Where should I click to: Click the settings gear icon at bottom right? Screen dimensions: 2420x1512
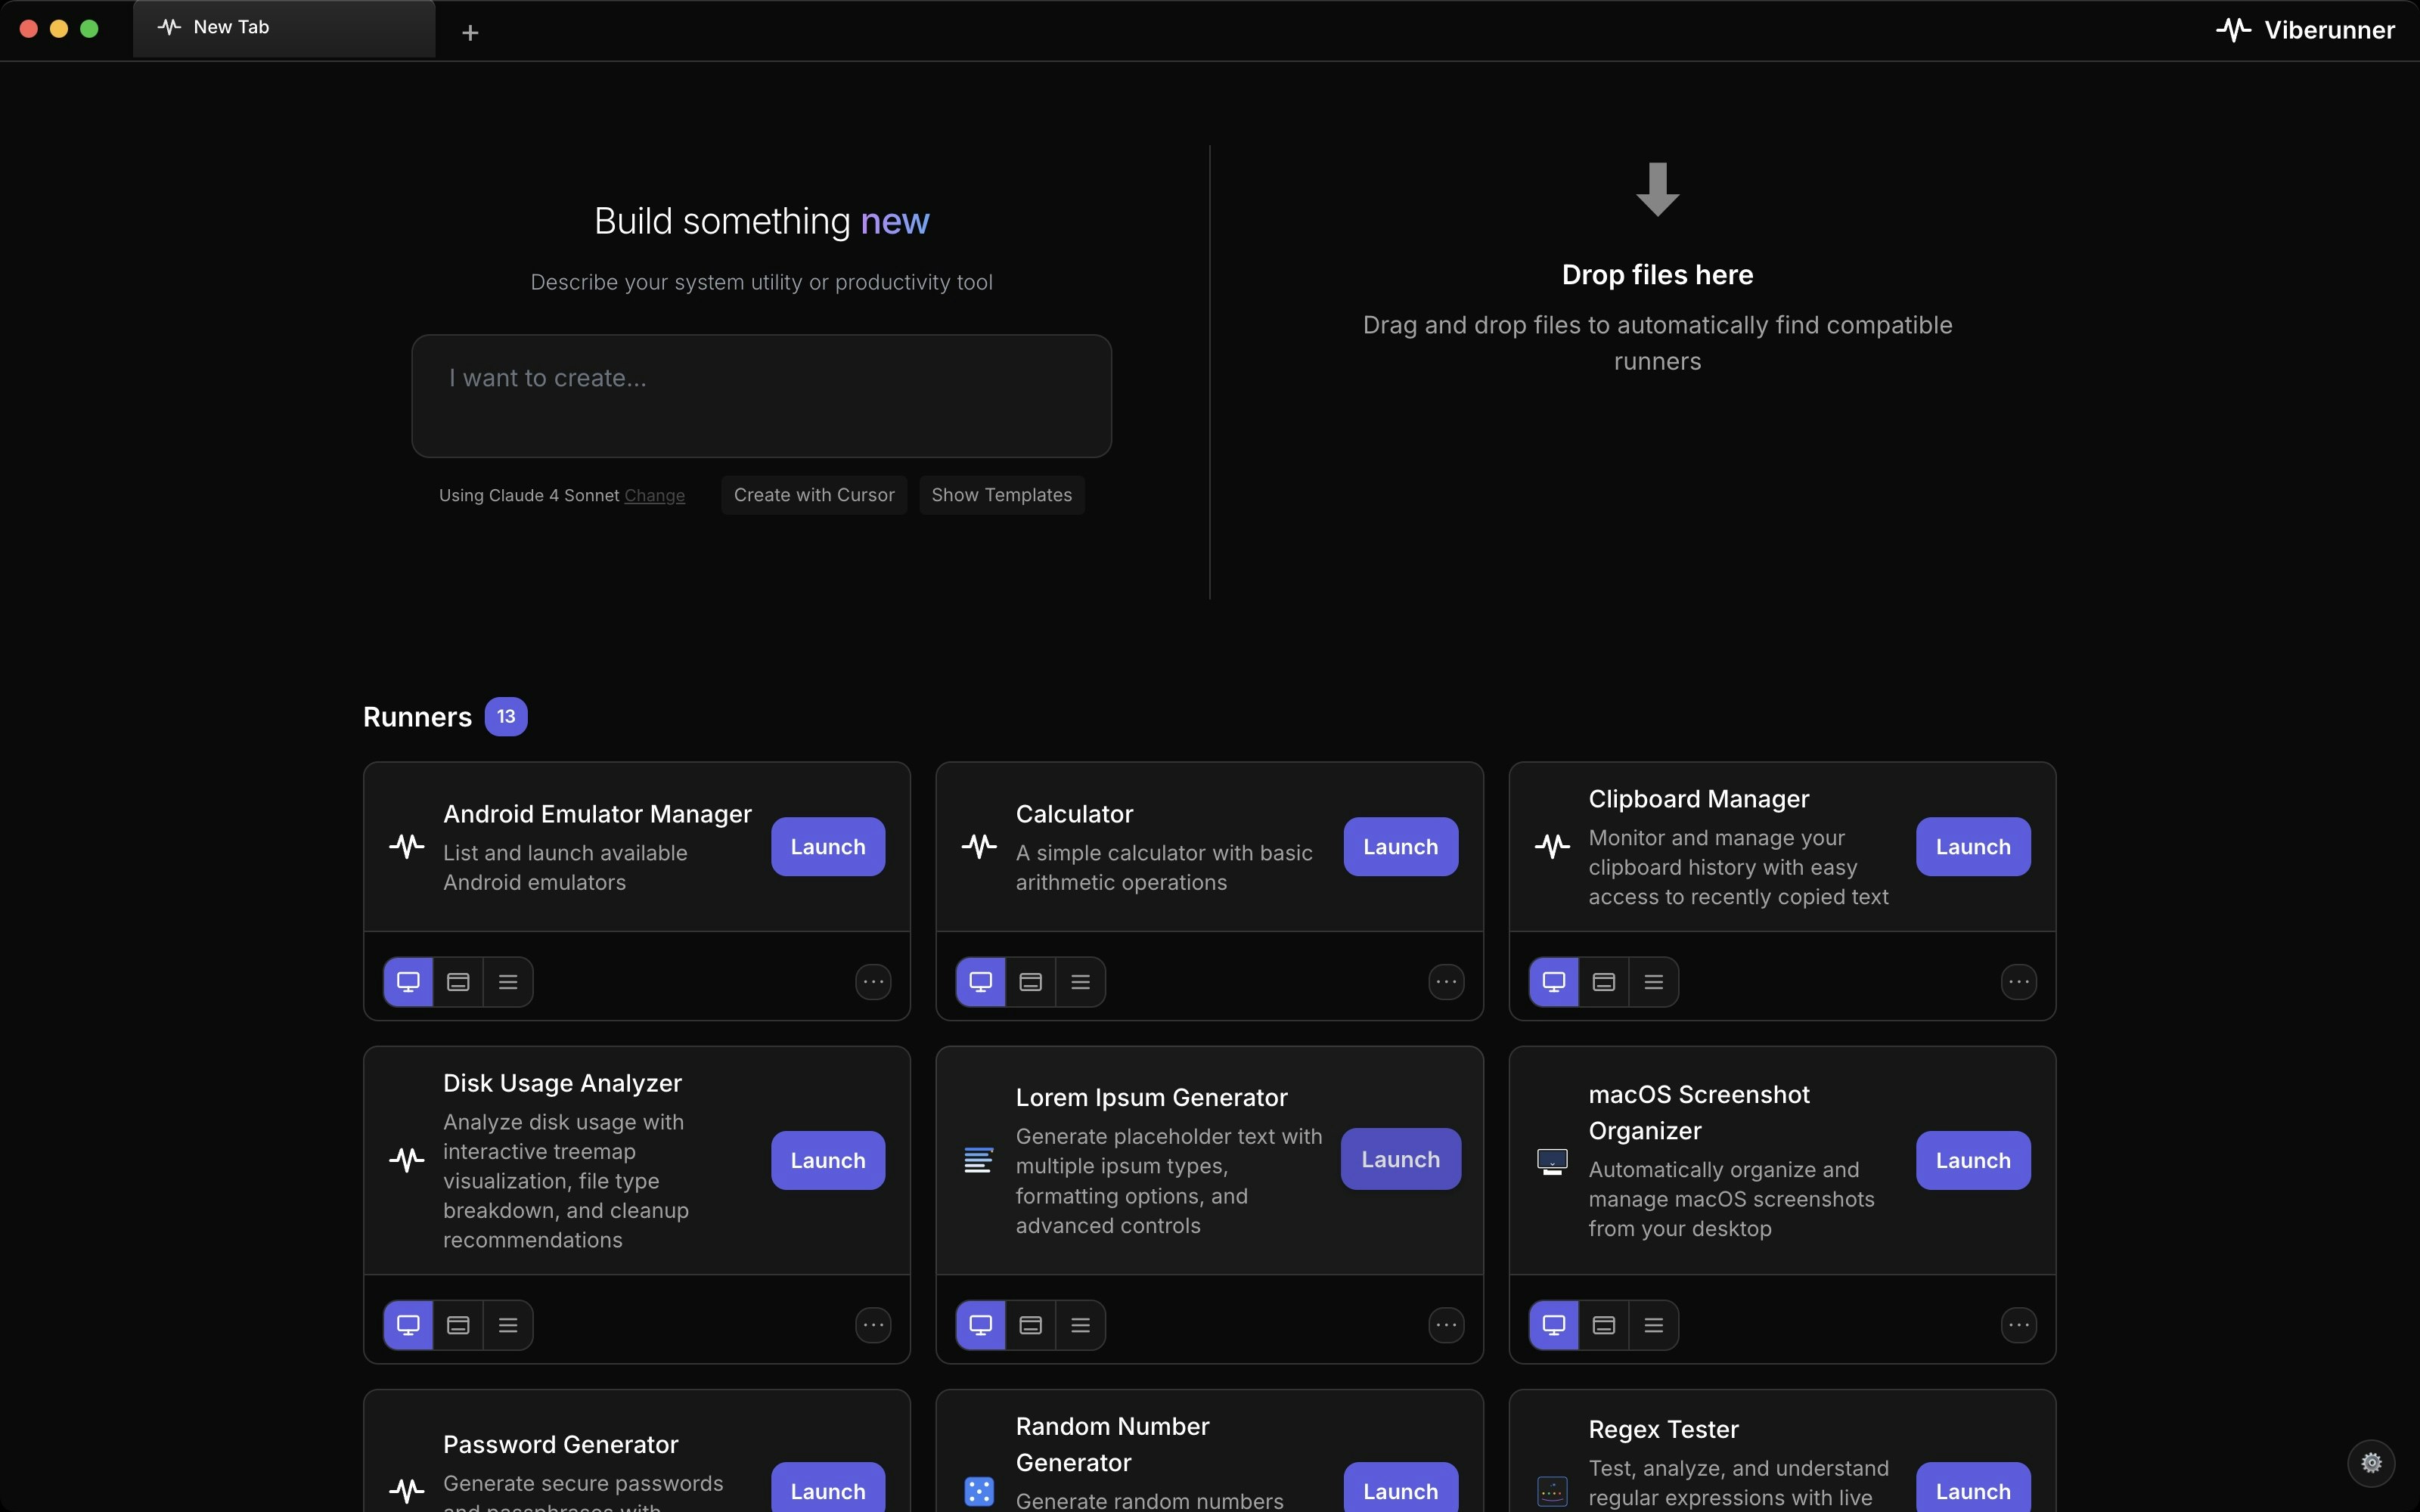point(2371,1462)
